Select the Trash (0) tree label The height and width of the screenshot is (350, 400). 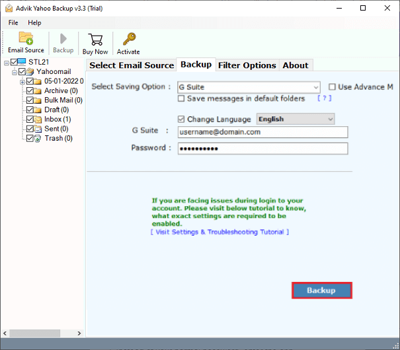[x=58, y=138]
